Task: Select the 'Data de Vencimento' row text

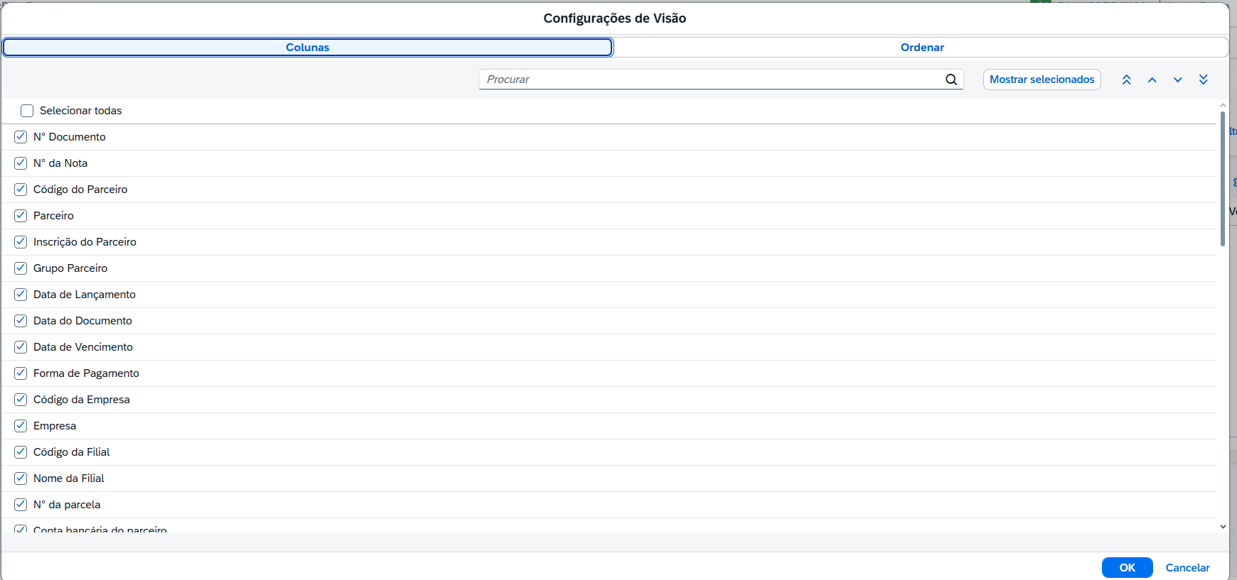Action: pyautogui.click(x=83, y=347)
